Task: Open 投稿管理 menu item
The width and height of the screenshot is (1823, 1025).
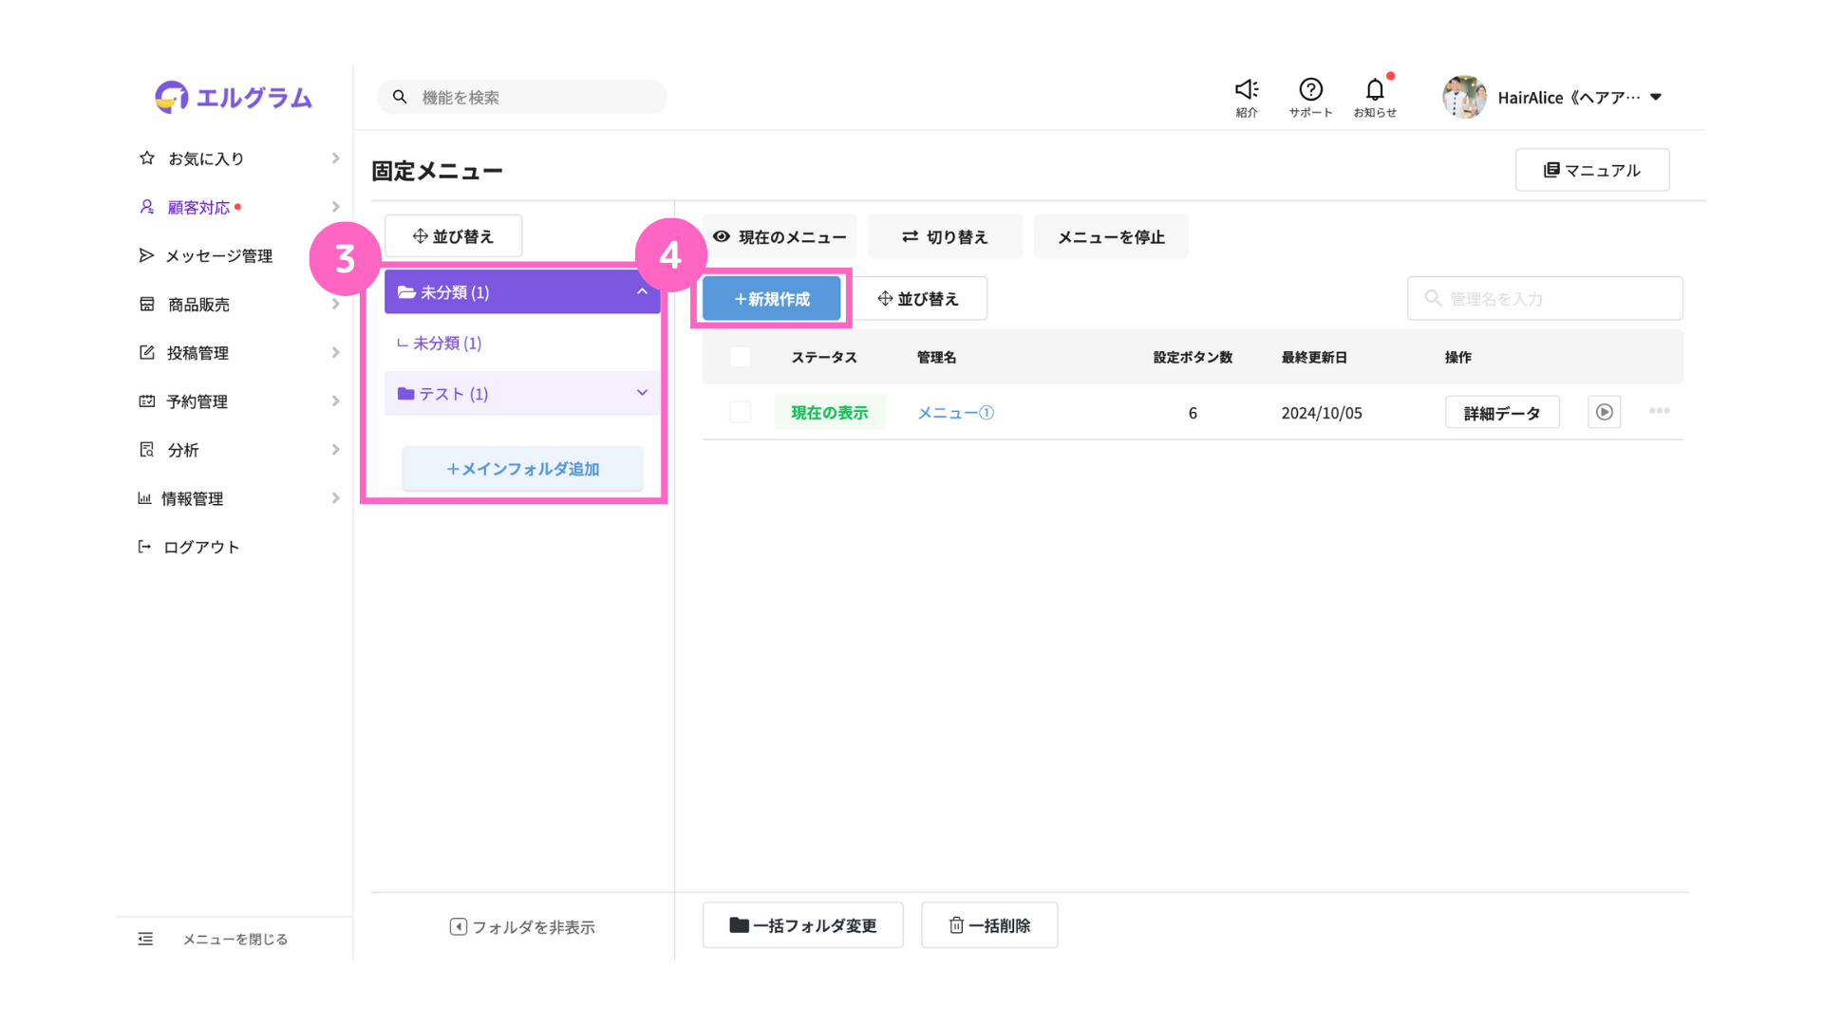Action: pyautogui.click(x=197, y=352)
